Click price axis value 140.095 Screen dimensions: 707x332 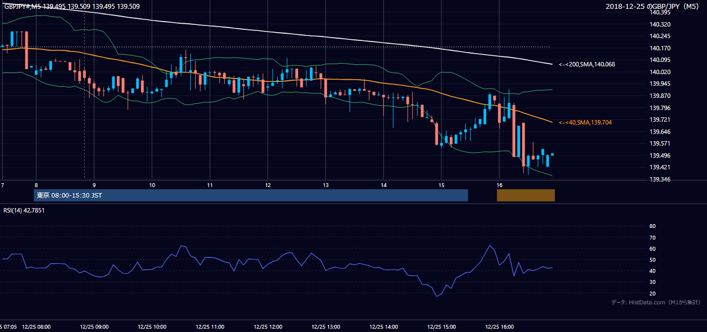660,60
